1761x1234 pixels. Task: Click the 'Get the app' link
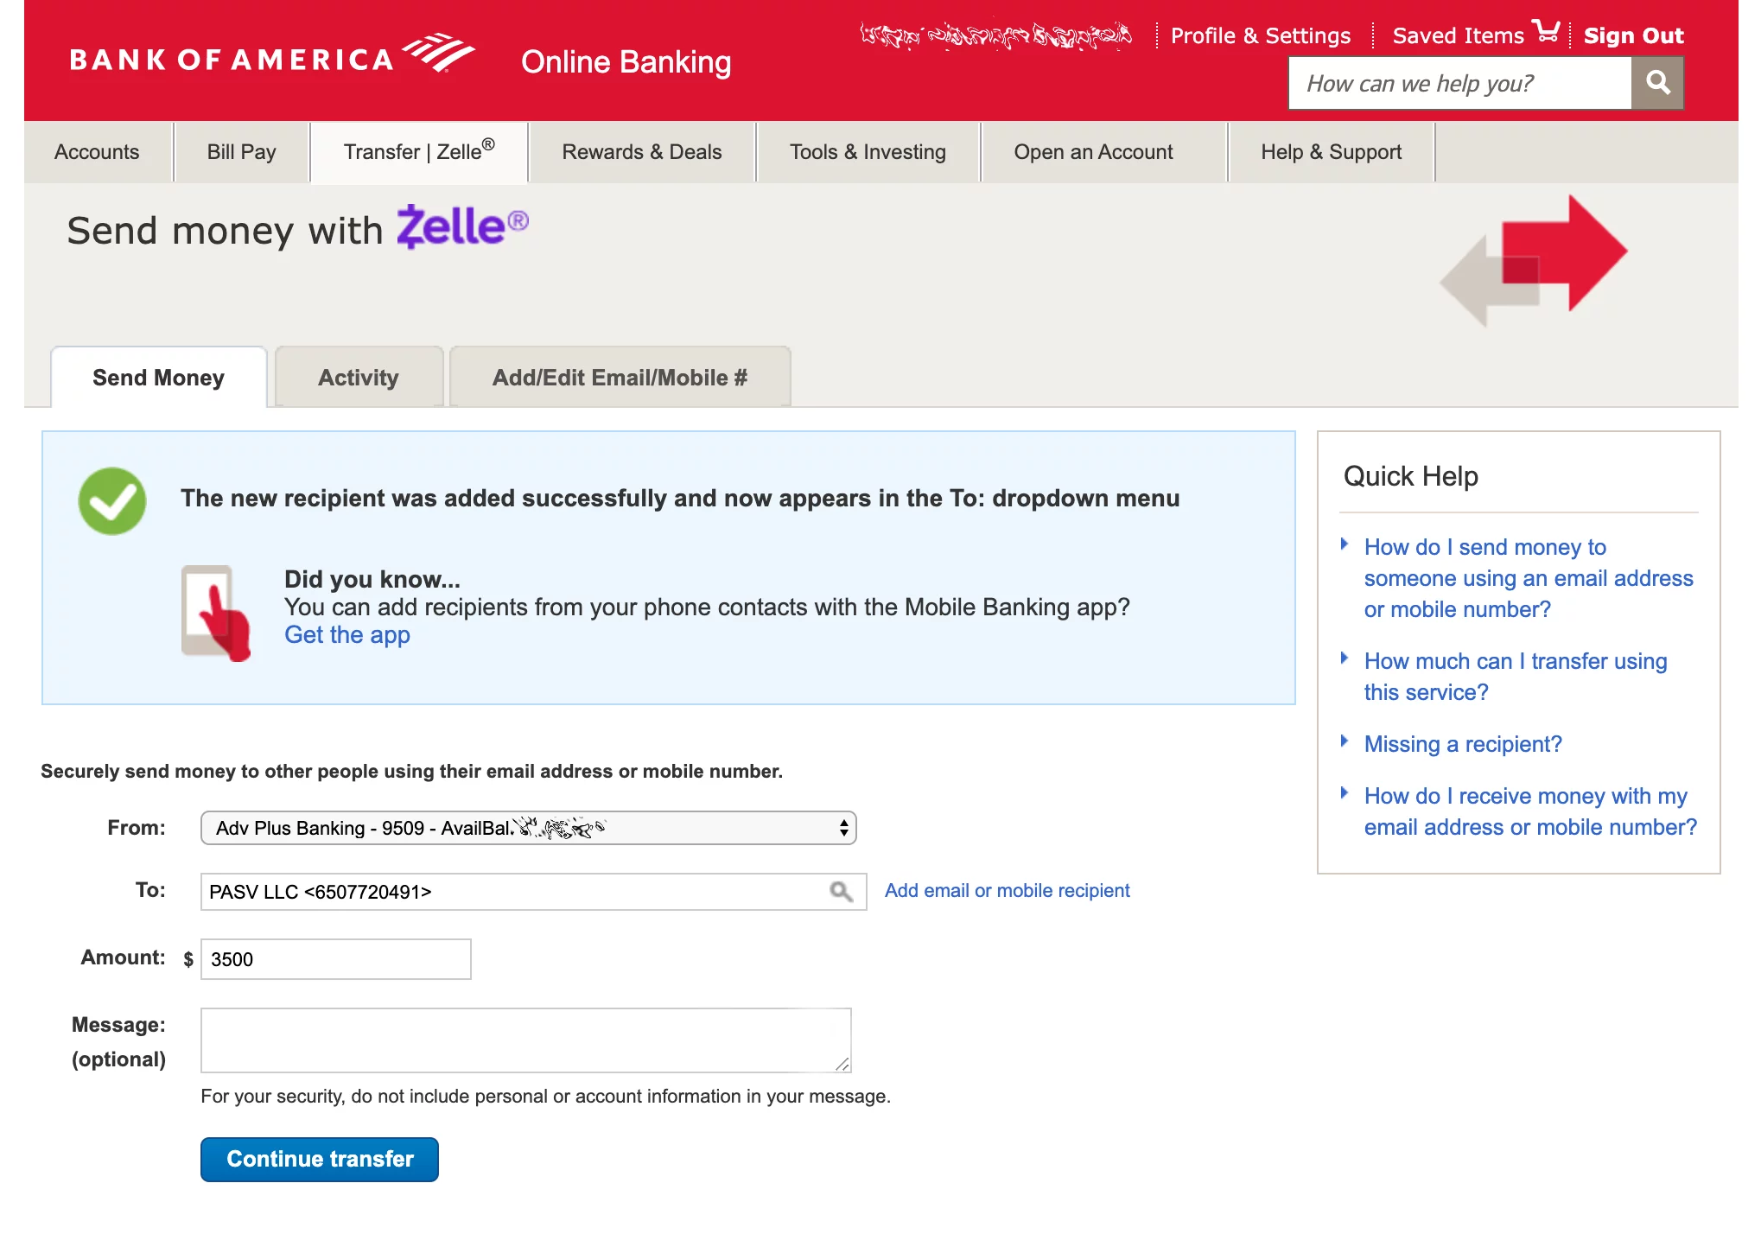coord(347,635)
